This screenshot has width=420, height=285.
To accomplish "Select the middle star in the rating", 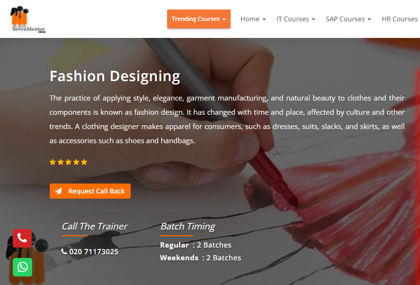I will (68, 162).
